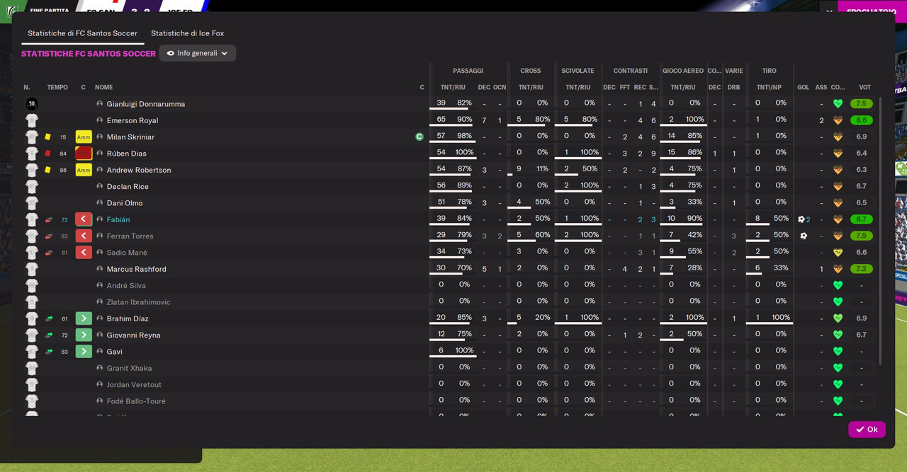Click Emerson Royal's 8.6 rating badge
This screenshot has width=907, height=472.
pyautogui.click(x=862, y=120)
